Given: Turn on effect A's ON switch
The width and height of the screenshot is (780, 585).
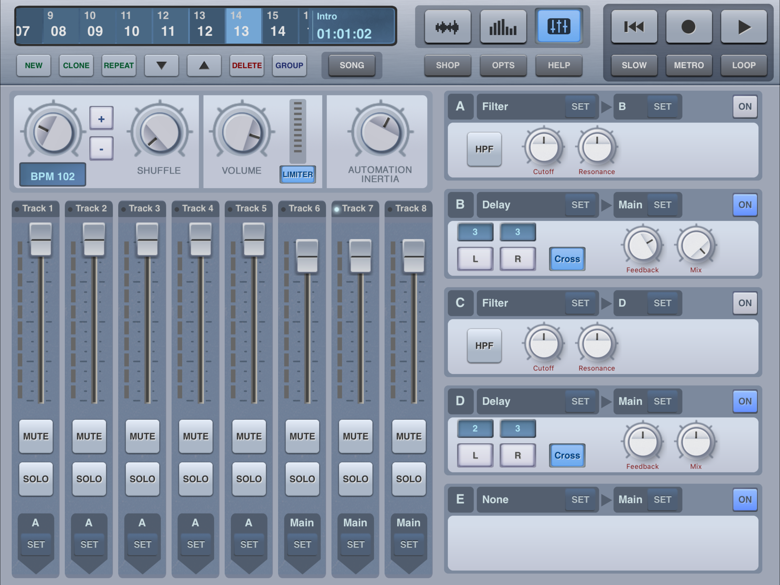Looking at the screenshot, I should pos(744,107).
